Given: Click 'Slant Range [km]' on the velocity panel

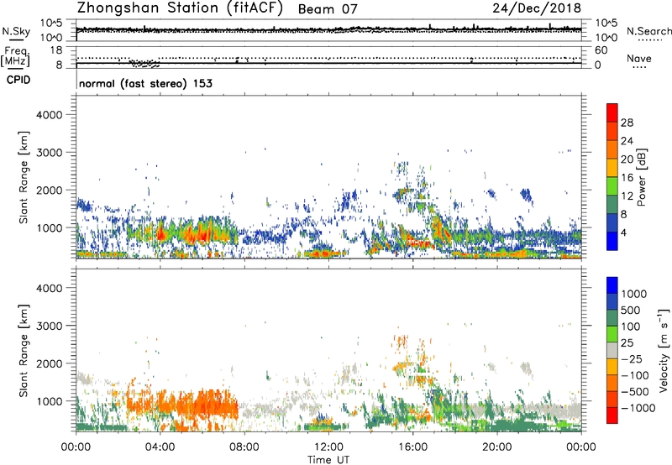Looking at the screenshot, I should [x=24, y=351].
